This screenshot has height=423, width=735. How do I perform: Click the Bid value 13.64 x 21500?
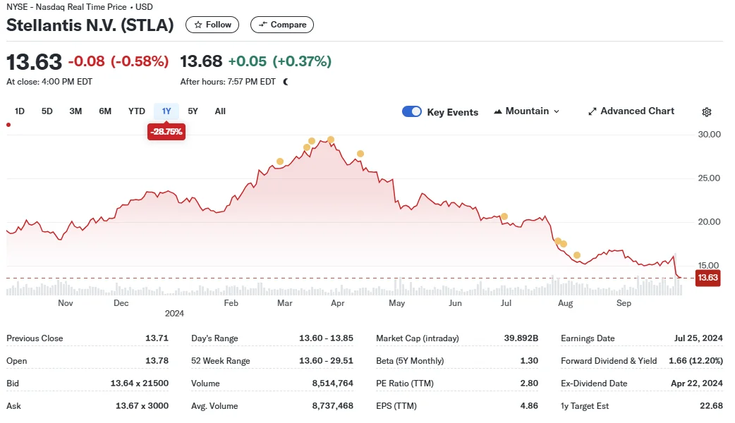(x=140, y=384)
